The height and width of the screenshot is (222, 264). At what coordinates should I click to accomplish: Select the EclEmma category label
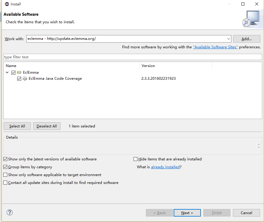click(31, 72)
